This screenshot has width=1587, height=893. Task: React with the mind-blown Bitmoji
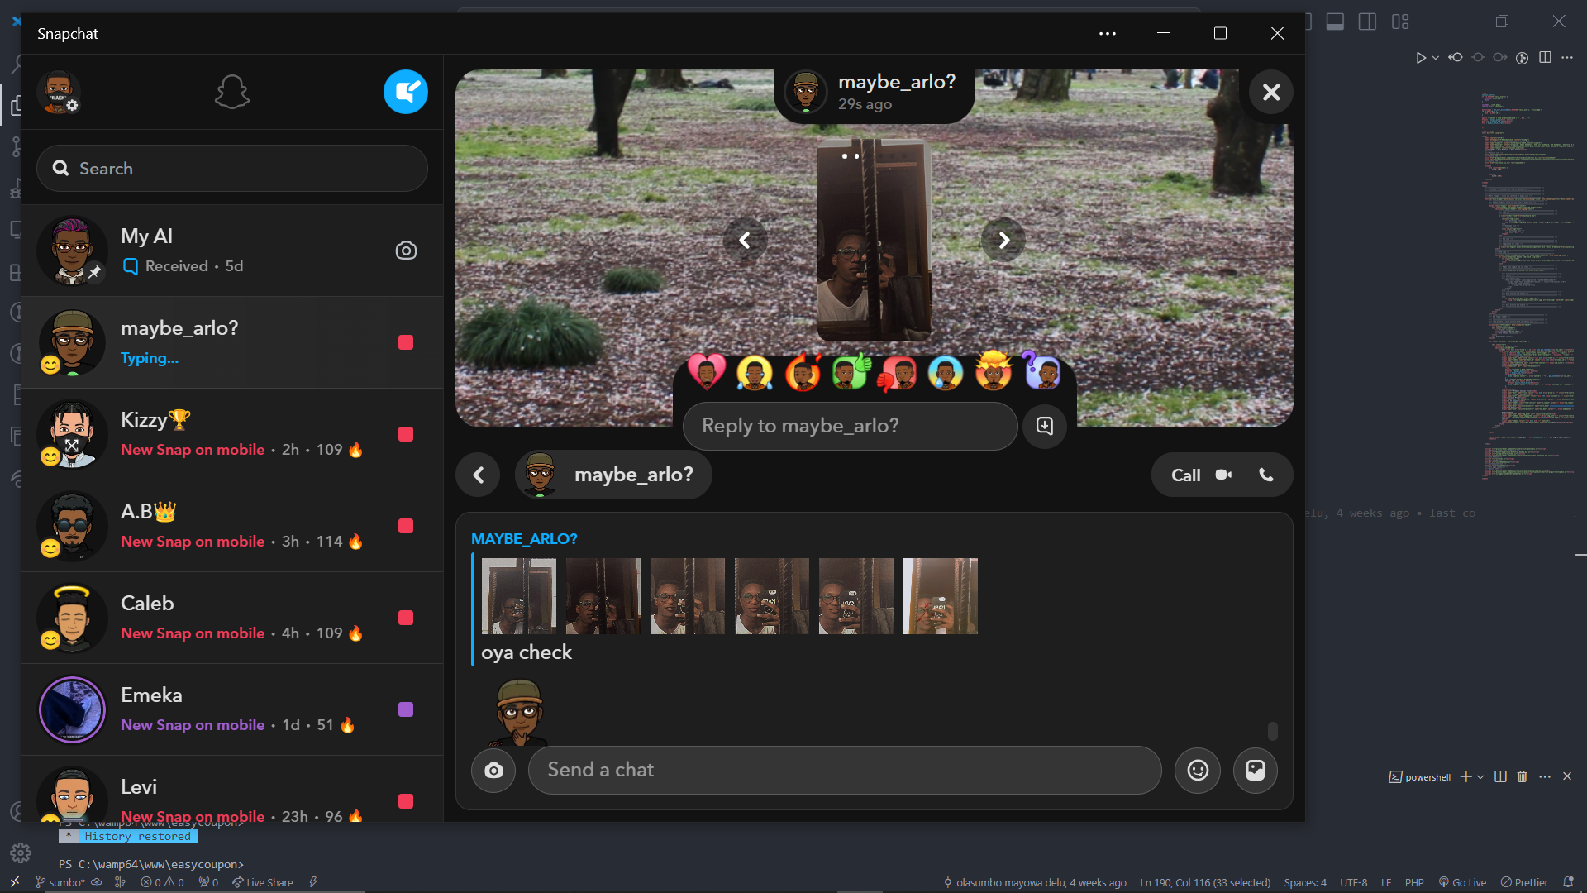[994, 370]
